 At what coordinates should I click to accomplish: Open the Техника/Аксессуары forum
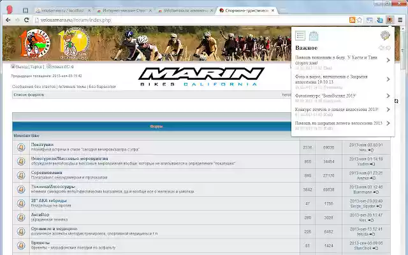(53, 187)
